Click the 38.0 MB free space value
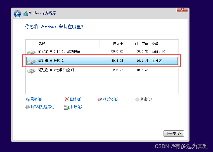Screen dimensions: 213x152 142,51
